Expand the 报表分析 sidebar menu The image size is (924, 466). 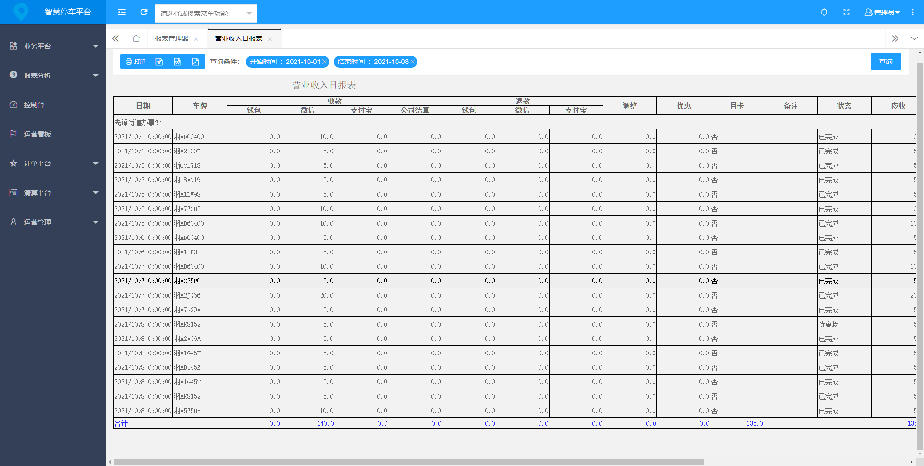(x=53, y=76)
